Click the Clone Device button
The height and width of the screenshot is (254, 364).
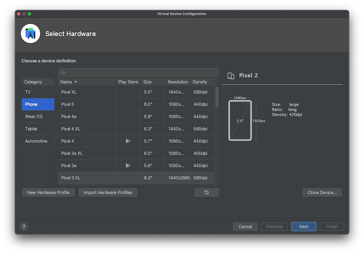tap(322, 192)
